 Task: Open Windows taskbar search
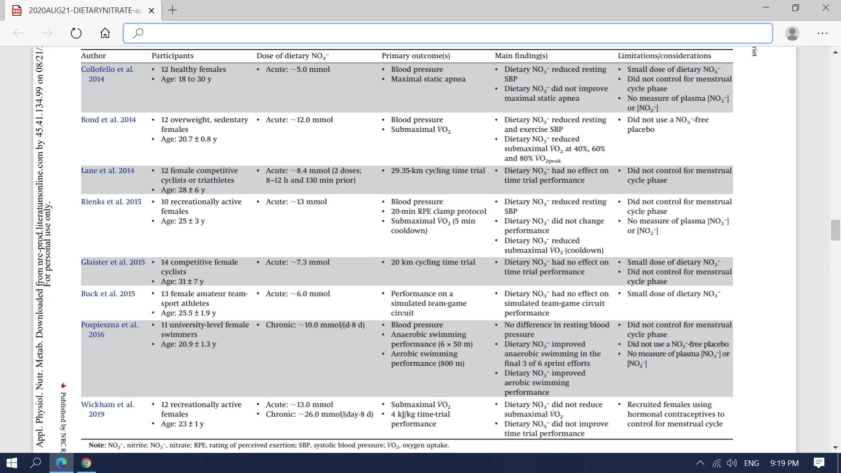click(x=35, y=463)
